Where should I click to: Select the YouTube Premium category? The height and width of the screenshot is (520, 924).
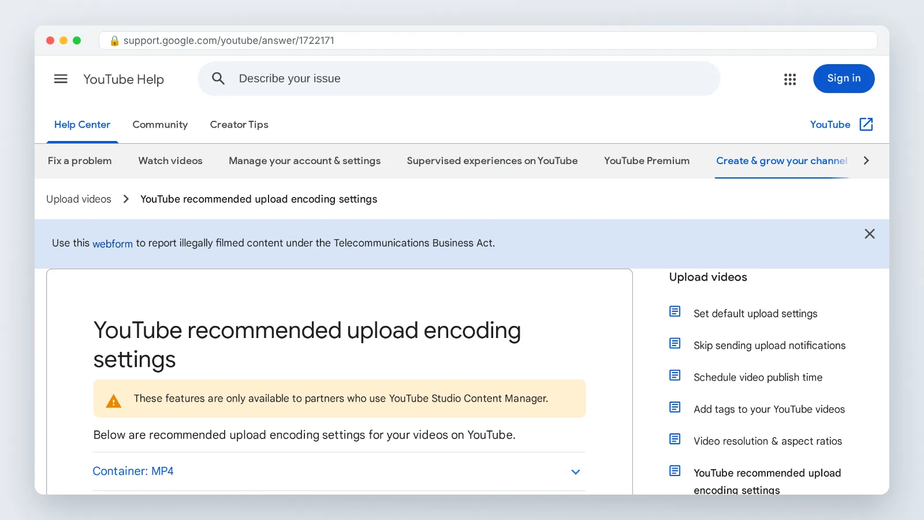click(x=647, y=161)
